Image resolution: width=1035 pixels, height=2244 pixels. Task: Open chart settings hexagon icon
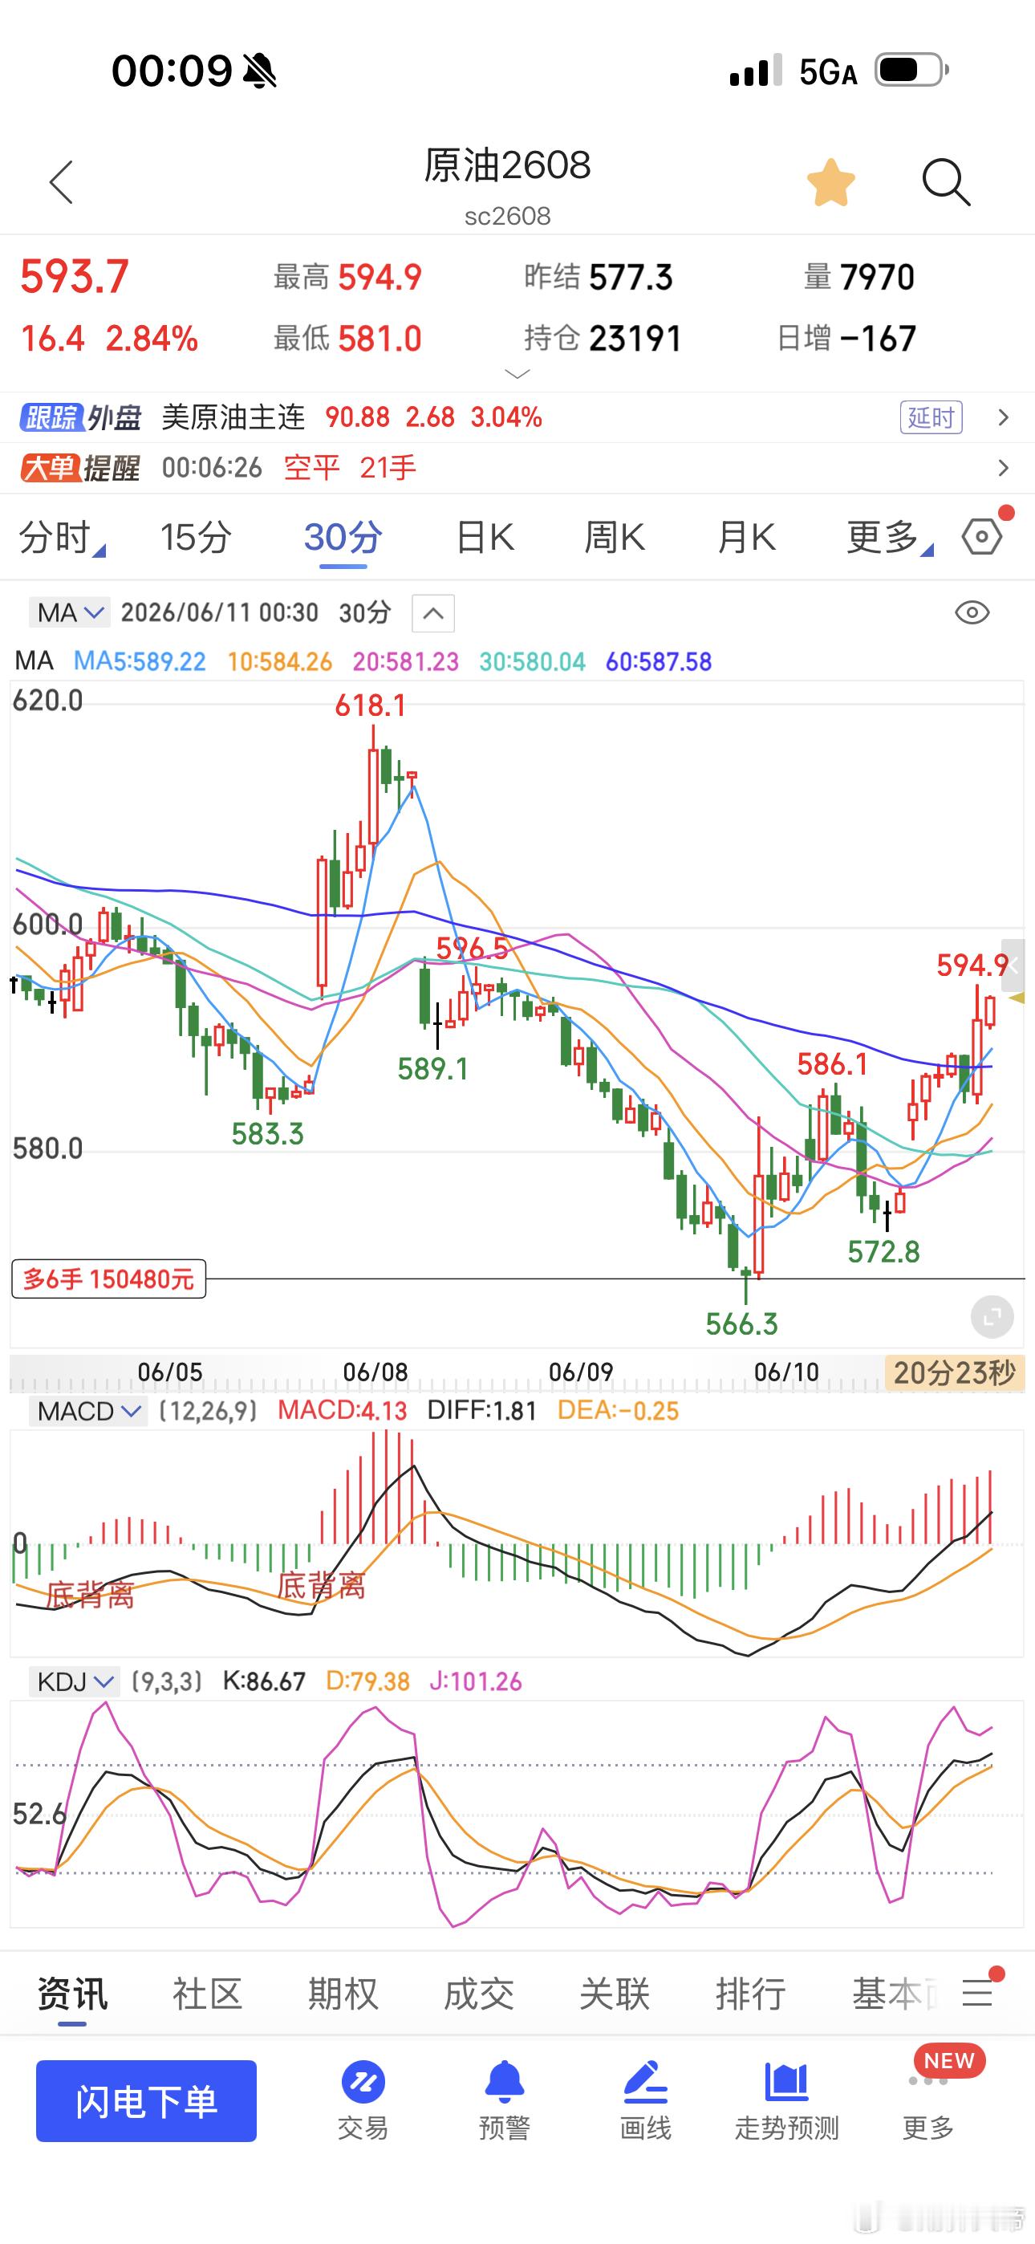point(983,537)
